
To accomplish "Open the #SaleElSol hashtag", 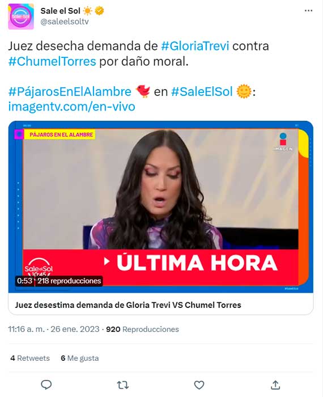I will tap(202, 91).
